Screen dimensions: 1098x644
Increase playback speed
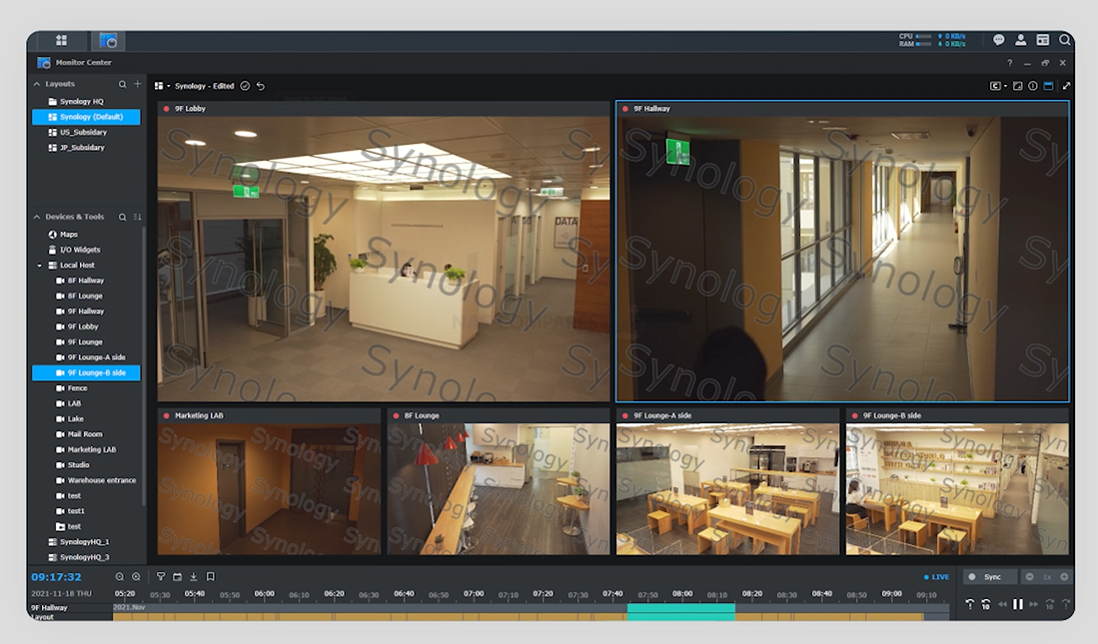click(1064, 577)
